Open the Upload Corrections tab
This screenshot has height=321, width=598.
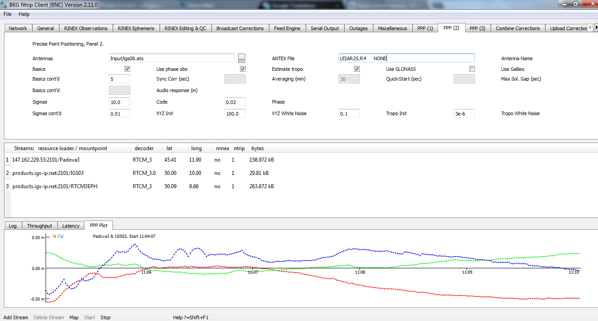(566, 28)
